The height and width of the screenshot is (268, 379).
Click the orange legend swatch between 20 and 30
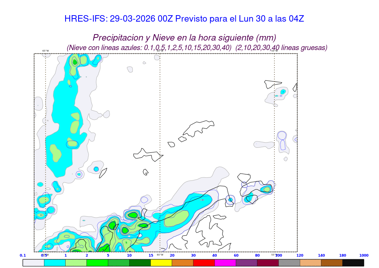point(183,263)
